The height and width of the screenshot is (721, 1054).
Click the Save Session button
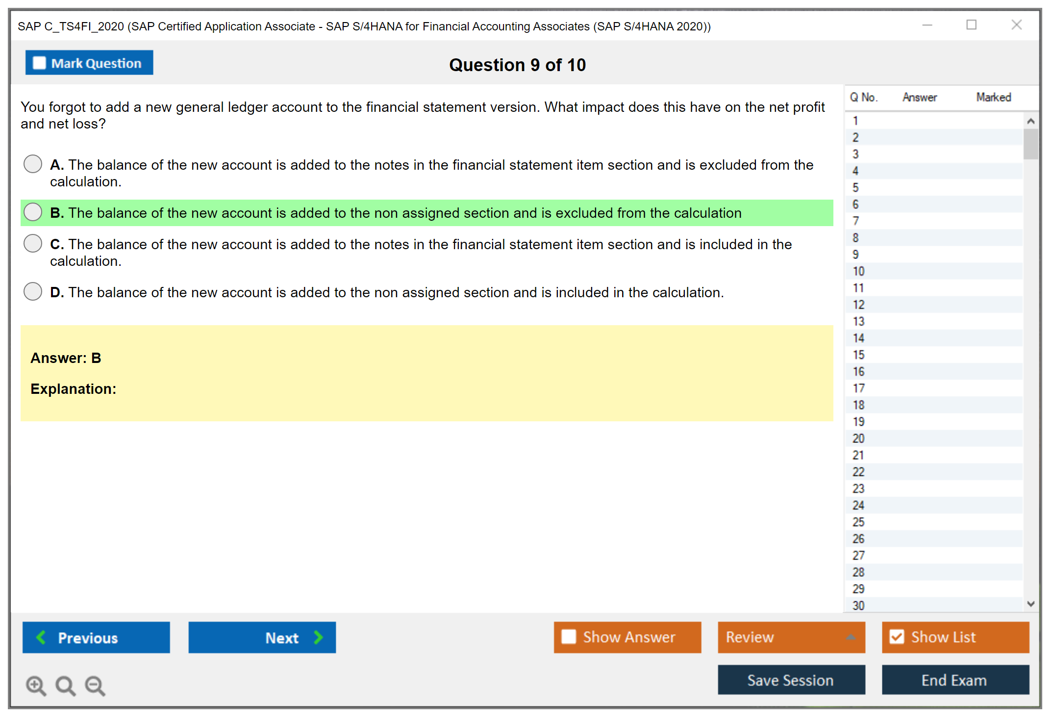tap(791, 680)
